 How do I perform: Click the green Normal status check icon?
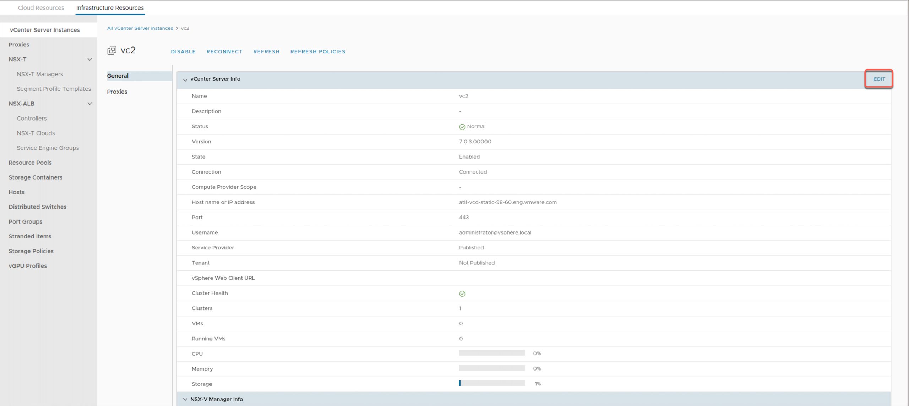coord(462,127)
